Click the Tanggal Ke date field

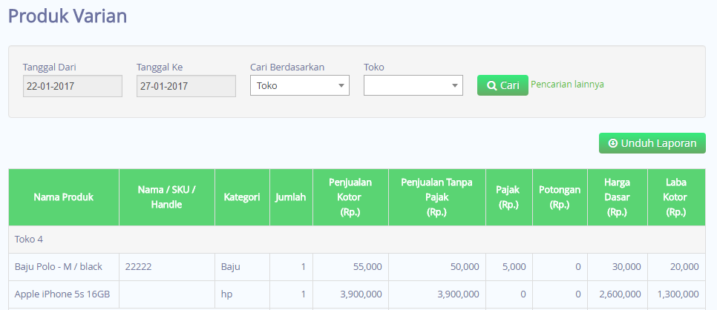point(186,86)
